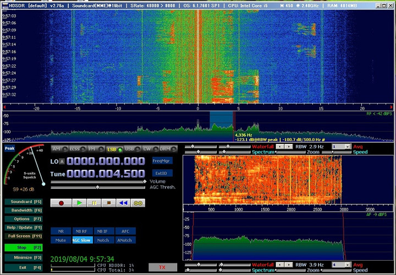The image size is (396, 275).
Task: Open Soundcard [F5] settings
Action: (24, 202)
